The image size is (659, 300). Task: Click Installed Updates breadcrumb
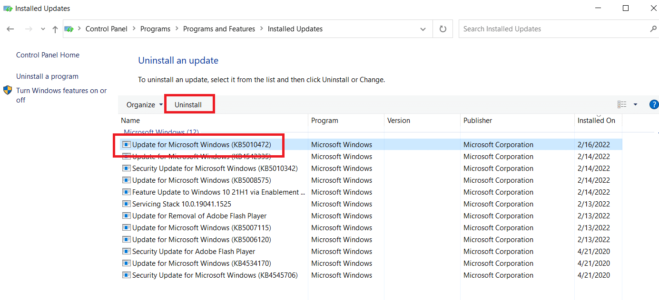[295, 29]
